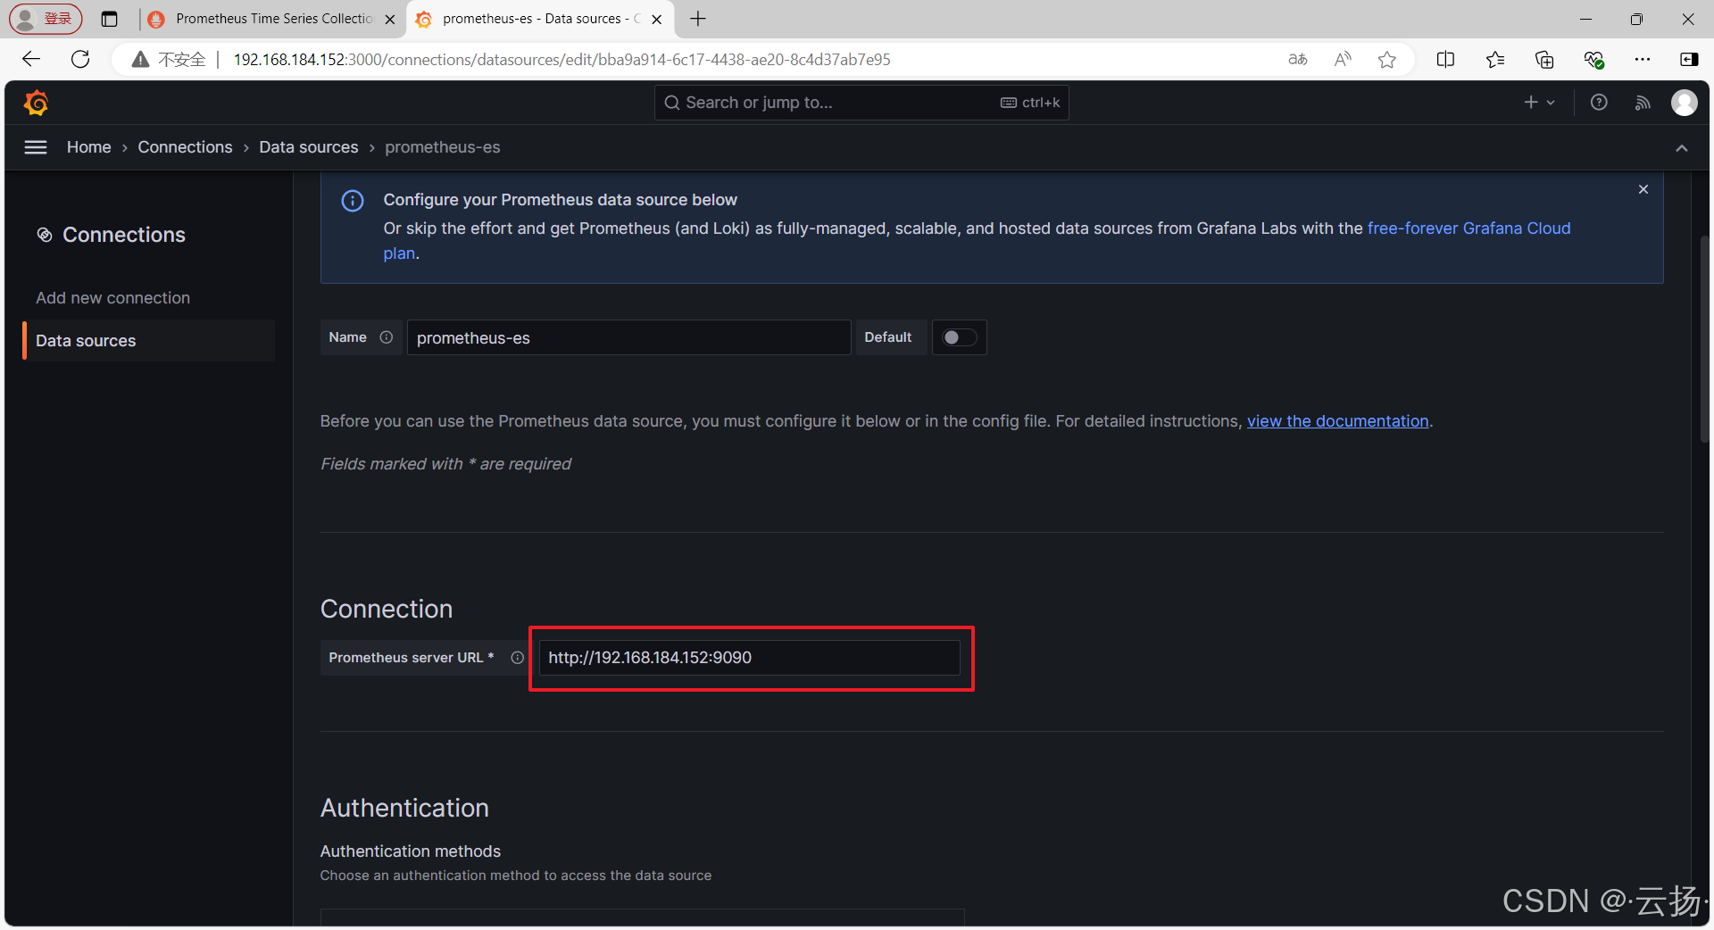Toggle the Default data source switch
Viewport: 1714px width, 930px height.
point(960,337)
